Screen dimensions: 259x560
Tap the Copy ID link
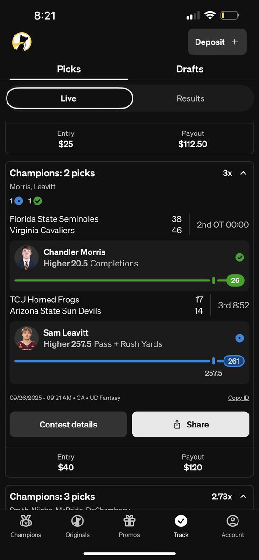click(x=238, y=398)
